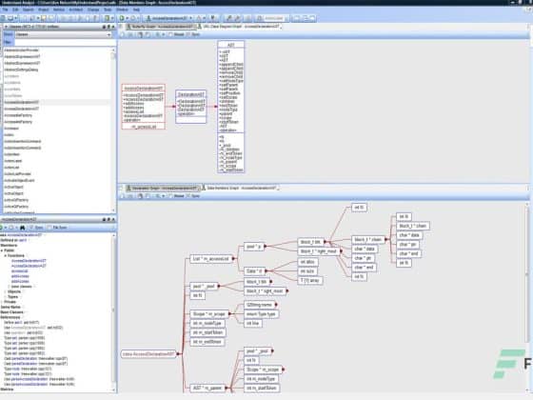Screen dimensions: 533x400
Task: Expand the 'QString name' node
Action: [276, 305]
